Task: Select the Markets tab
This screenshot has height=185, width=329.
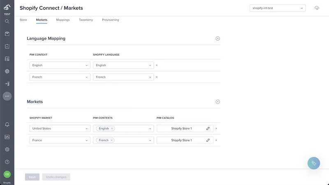Action: 42,20
